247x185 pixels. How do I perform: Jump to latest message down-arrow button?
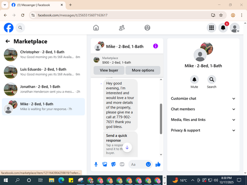(x=127, y=148)
